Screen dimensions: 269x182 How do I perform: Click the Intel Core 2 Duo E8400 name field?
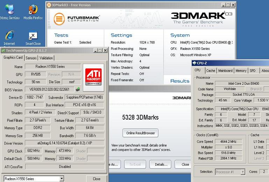point(242,83)
